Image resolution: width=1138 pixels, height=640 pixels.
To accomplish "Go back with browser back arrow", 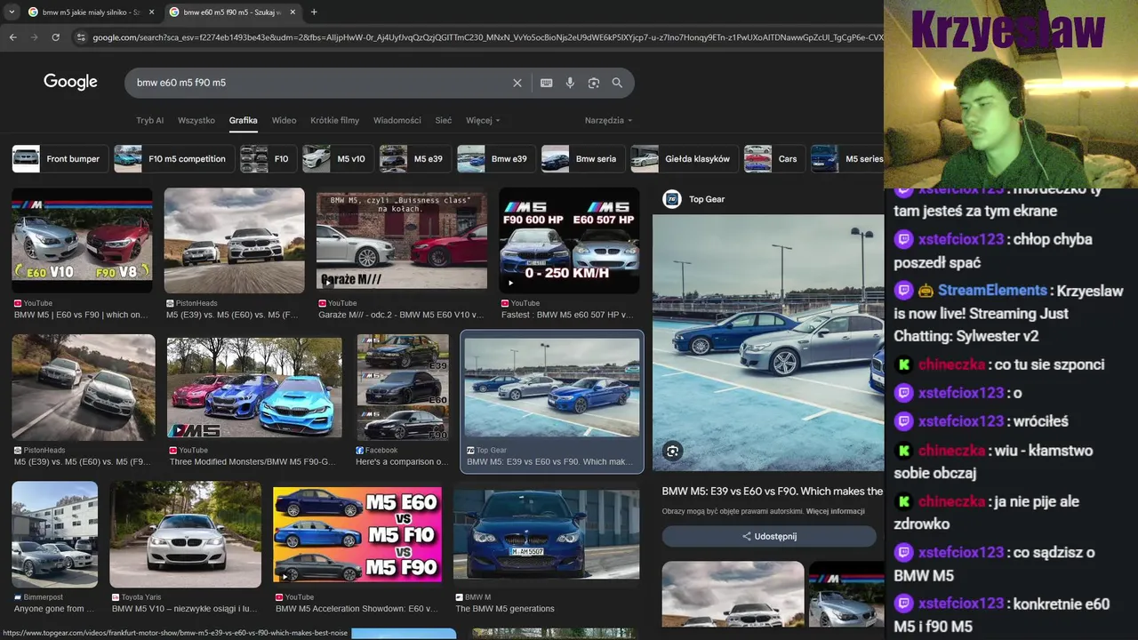I will point(12,37).
